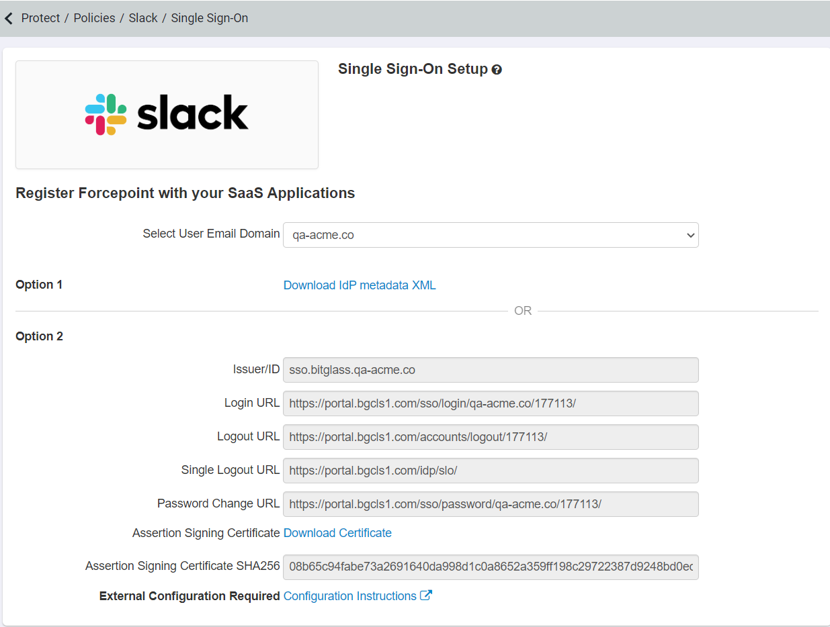Click the dropdown chevron on the email domain selector
830x627 pixels.
(x=690, y=235)
